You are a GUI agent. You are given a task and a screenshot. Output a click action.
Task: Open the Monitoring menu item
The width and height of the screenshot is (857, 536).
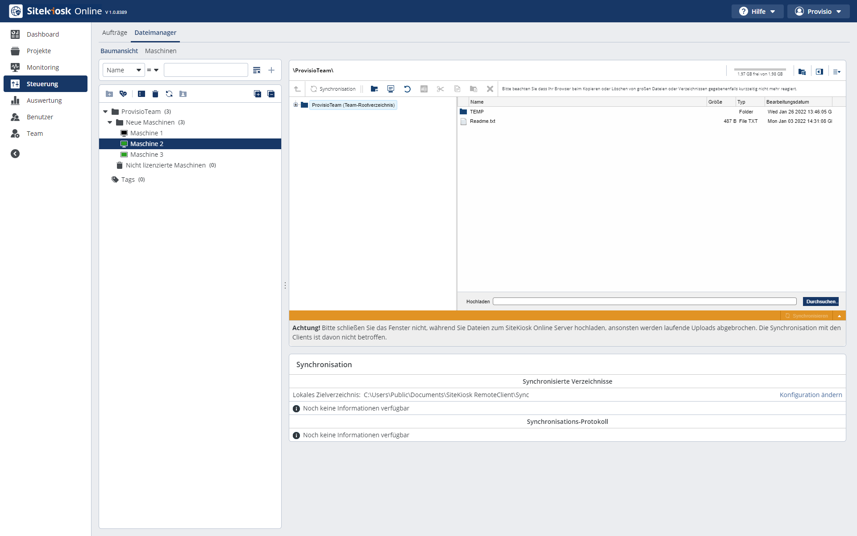pyautogui.click(x=43, y=67)
